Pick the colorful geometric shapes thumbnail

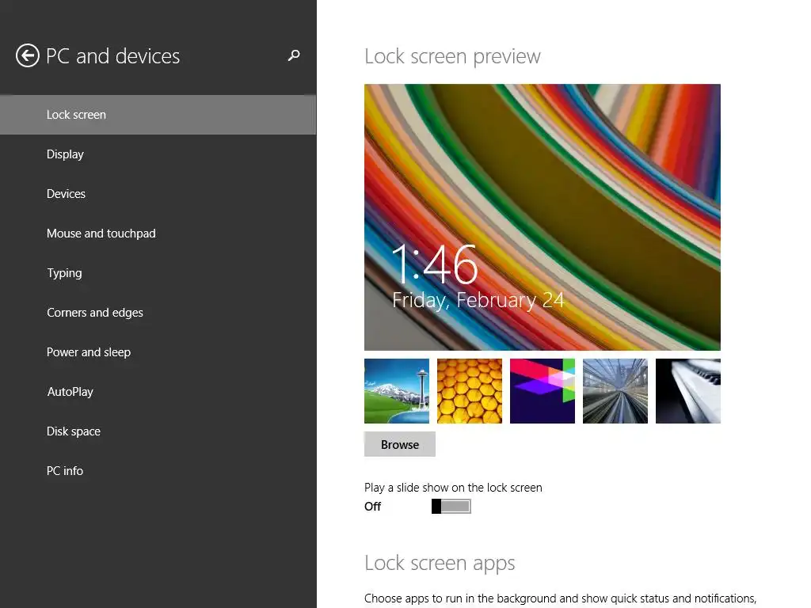543,391
